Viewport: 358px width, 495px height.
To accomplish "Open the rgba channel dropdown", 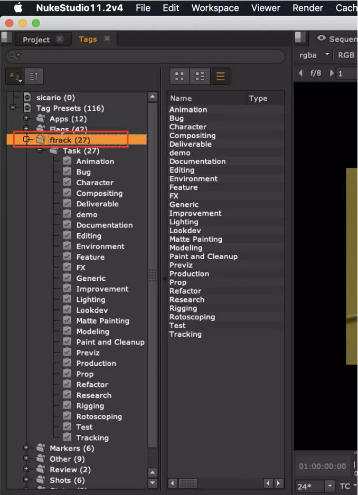I will tap(314, 55).
